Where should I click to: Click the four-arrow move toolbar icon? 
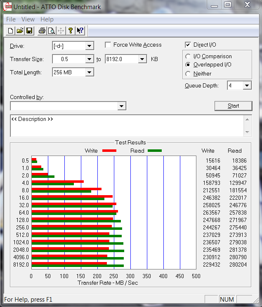pyautogui.click(x=61, y=31)
